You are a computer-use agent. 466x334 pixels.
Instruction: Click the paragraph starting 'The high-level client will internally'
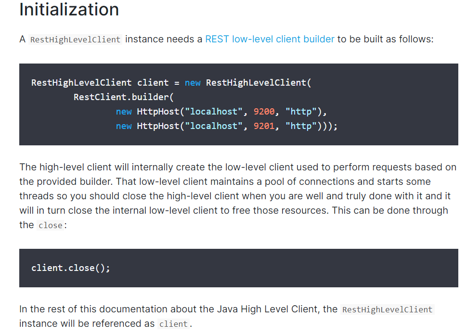[238, 196]
